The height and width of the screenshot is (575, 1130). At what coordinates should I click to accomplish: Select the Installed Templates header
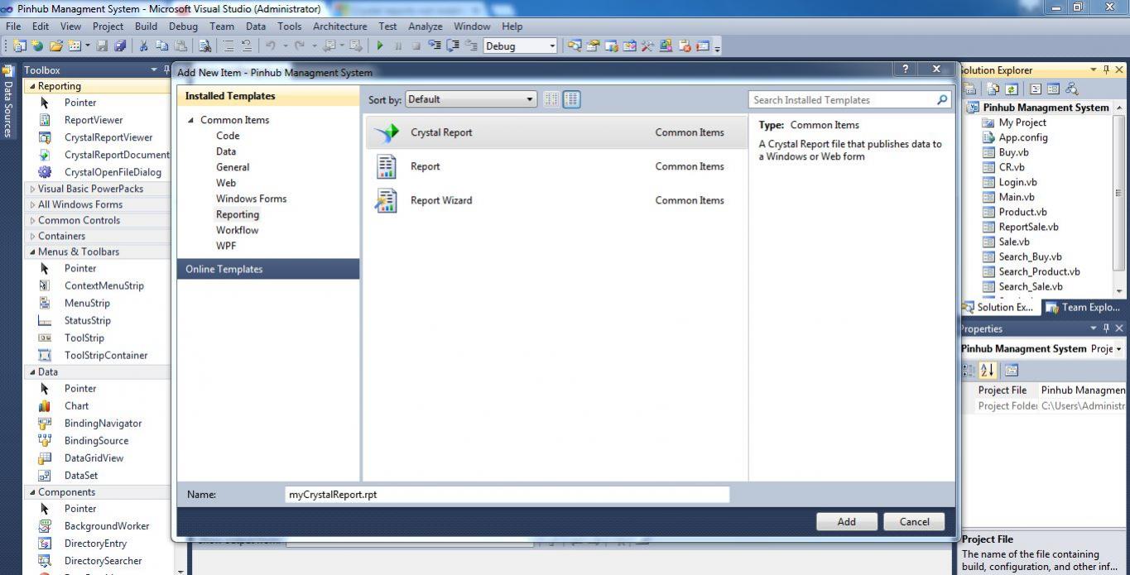coord(268,96)
